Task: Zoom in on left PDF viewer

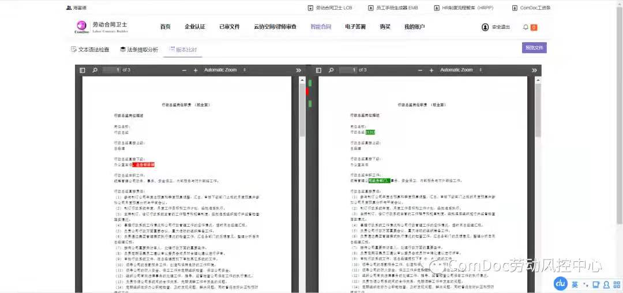Action: coord(196,70)
